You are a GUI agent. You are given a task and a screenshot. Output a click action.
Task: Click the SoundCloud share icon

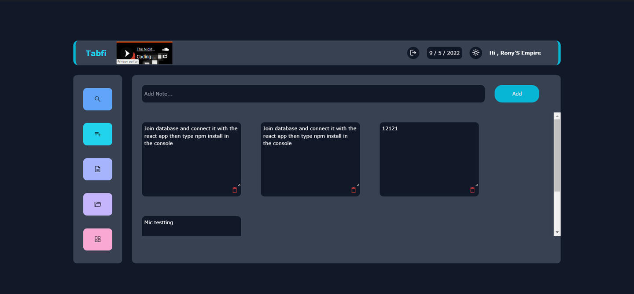165,56
